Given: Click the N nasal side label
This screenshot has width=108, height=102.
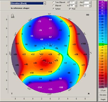Looking at the screenshot, I should coord(89,94).
